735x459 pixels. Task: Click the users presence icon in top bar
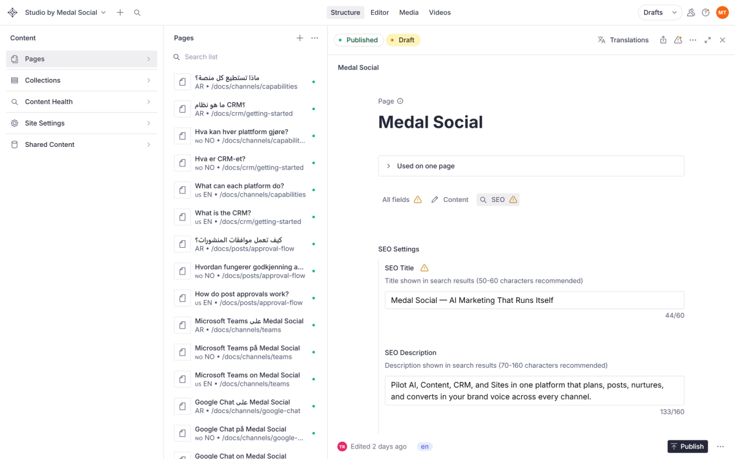click(x=691, y=12)
